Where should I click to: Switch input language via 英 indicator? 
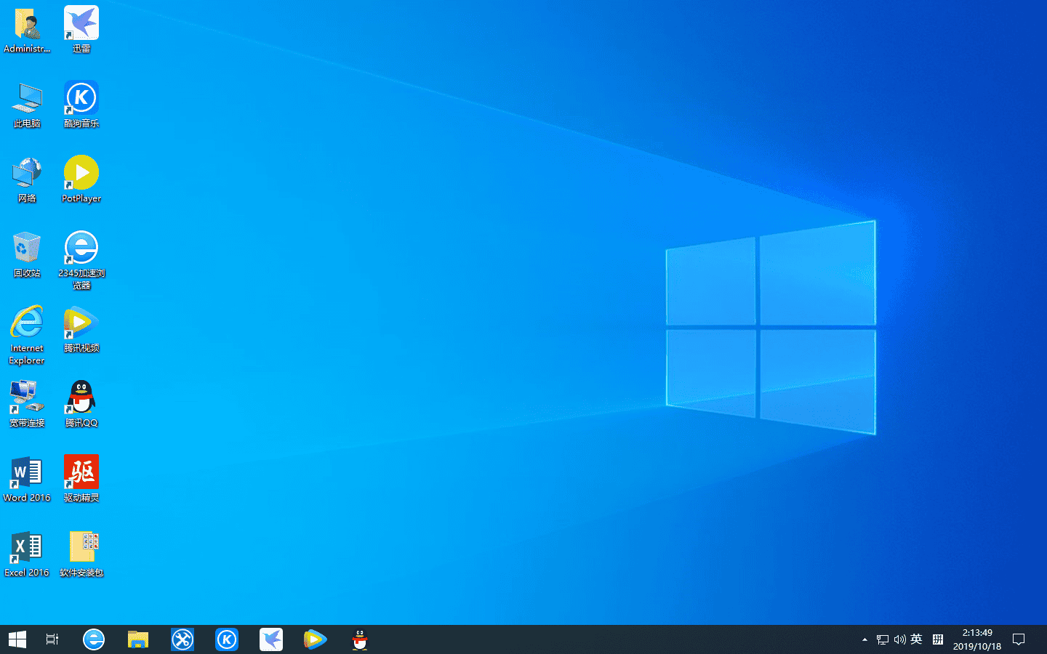click(917, 639)
